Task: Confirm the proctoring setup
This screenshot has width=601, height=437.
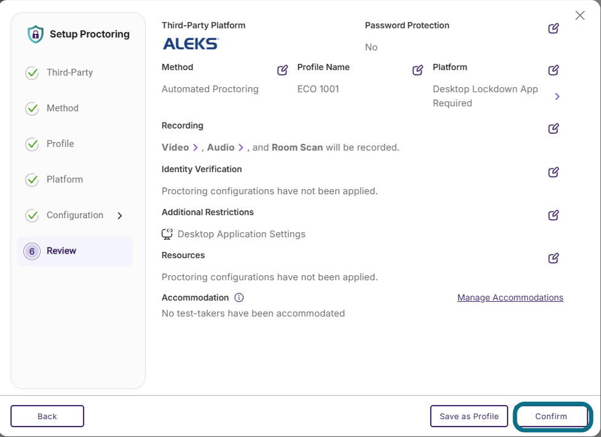Action: (551, 416)
